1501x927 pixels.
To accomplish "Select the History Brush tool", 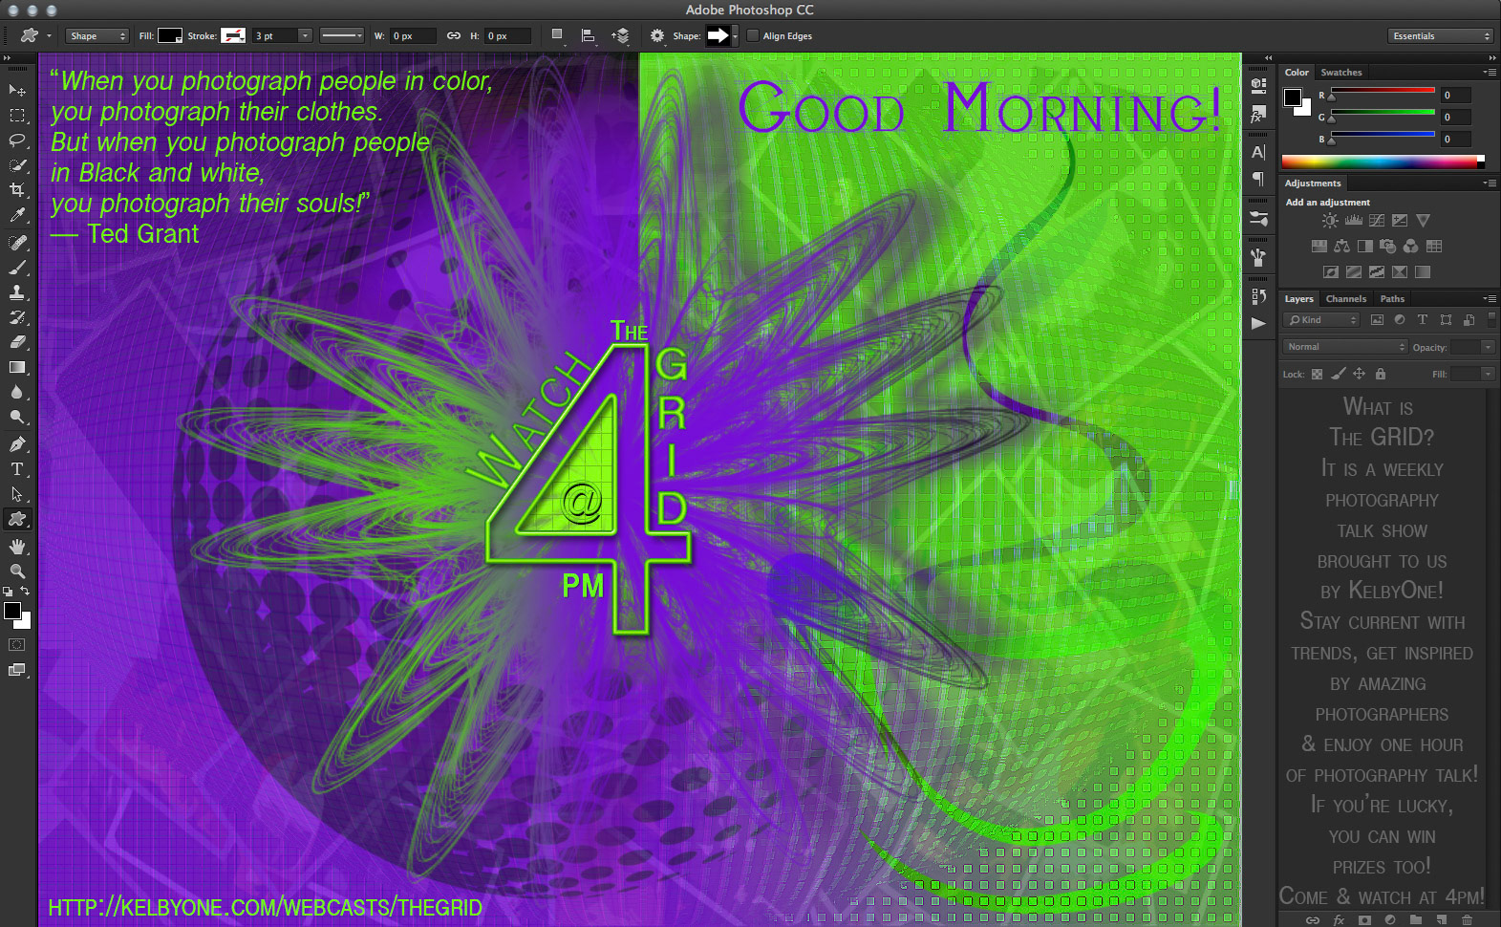I will pyautogui.click(x=17, y=317).
